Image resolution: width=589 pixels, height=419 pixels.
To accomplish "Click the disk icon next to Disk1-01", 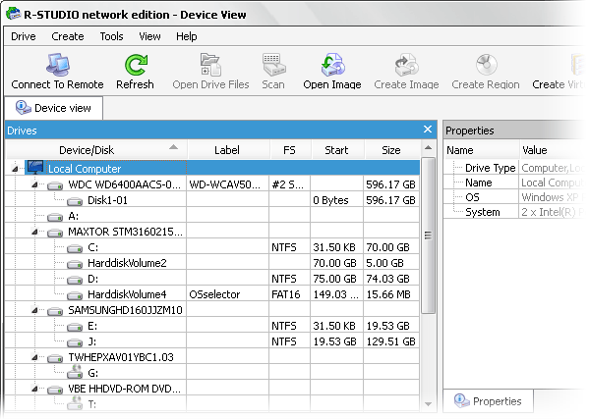I will pyautogui.click(x=75, y=201).
